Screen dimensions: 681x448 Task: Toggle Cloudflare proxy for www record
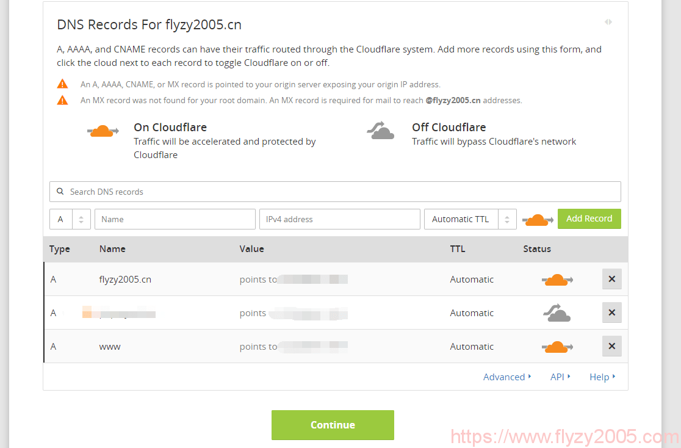[557, 347]
